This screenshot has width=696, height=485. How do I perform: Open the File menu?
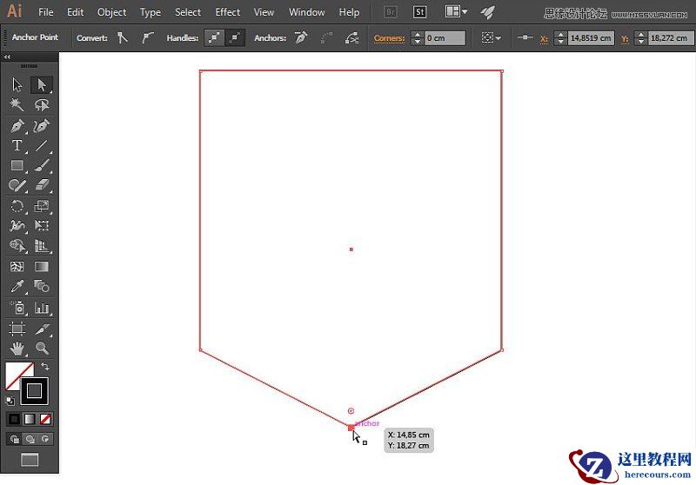[46, 12]
